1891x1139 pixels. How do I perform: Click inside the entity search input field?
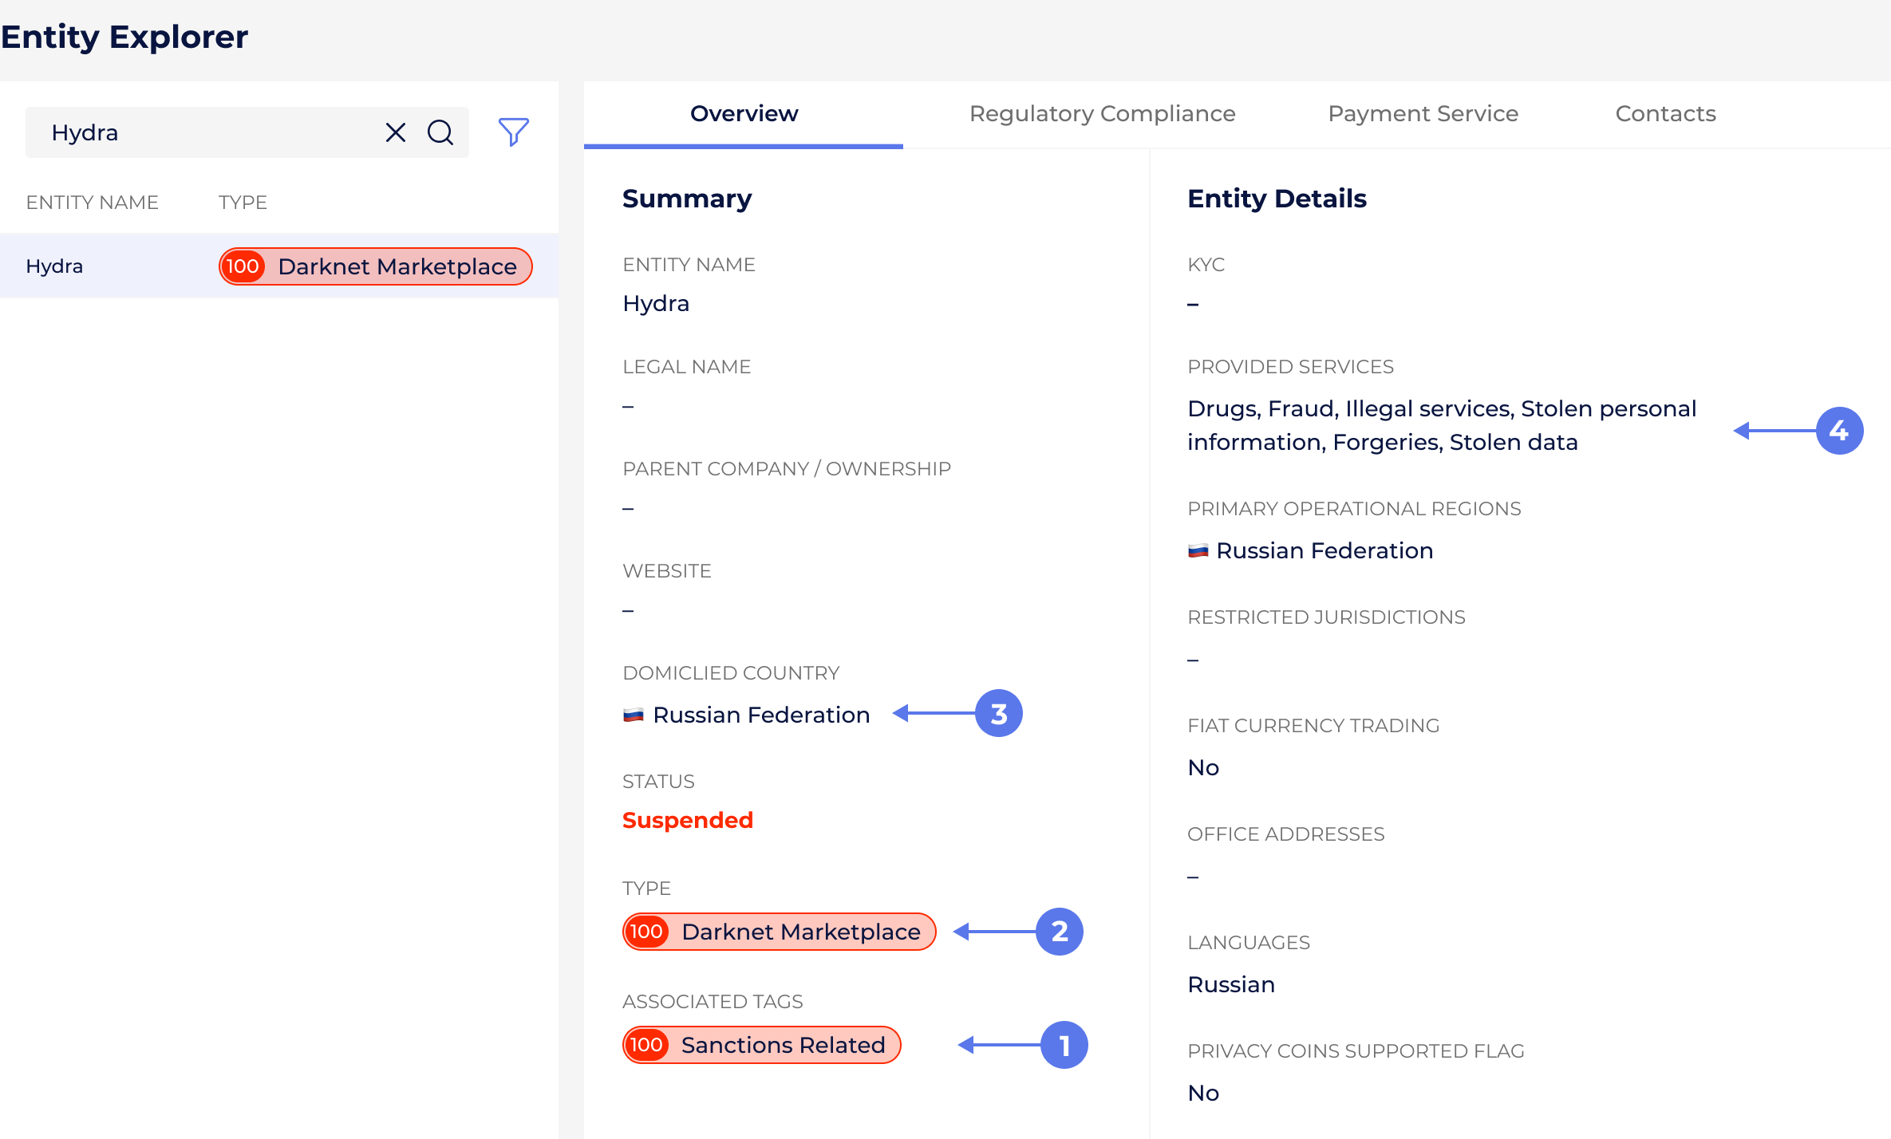click(x=199, y=132)
